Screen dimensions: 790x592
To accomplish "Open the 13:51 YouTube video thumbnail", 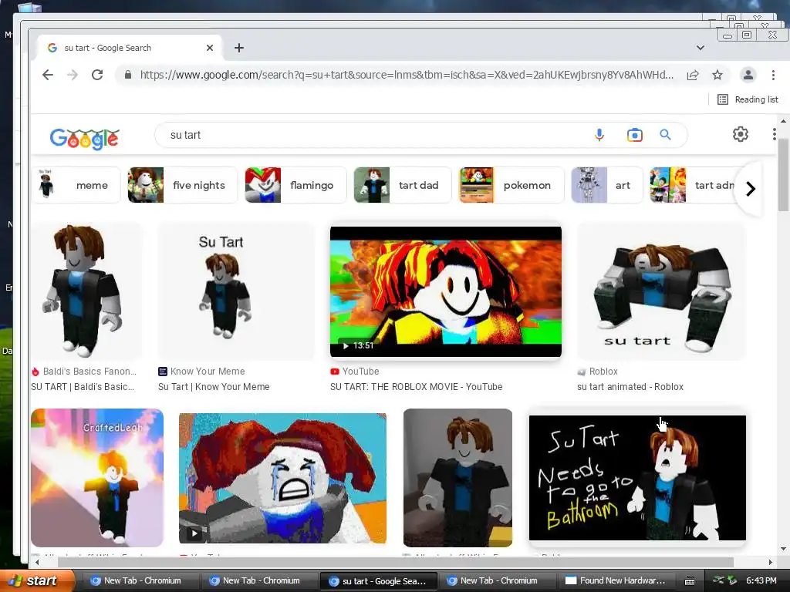I will pyautogui.click(x=445, y=291).
